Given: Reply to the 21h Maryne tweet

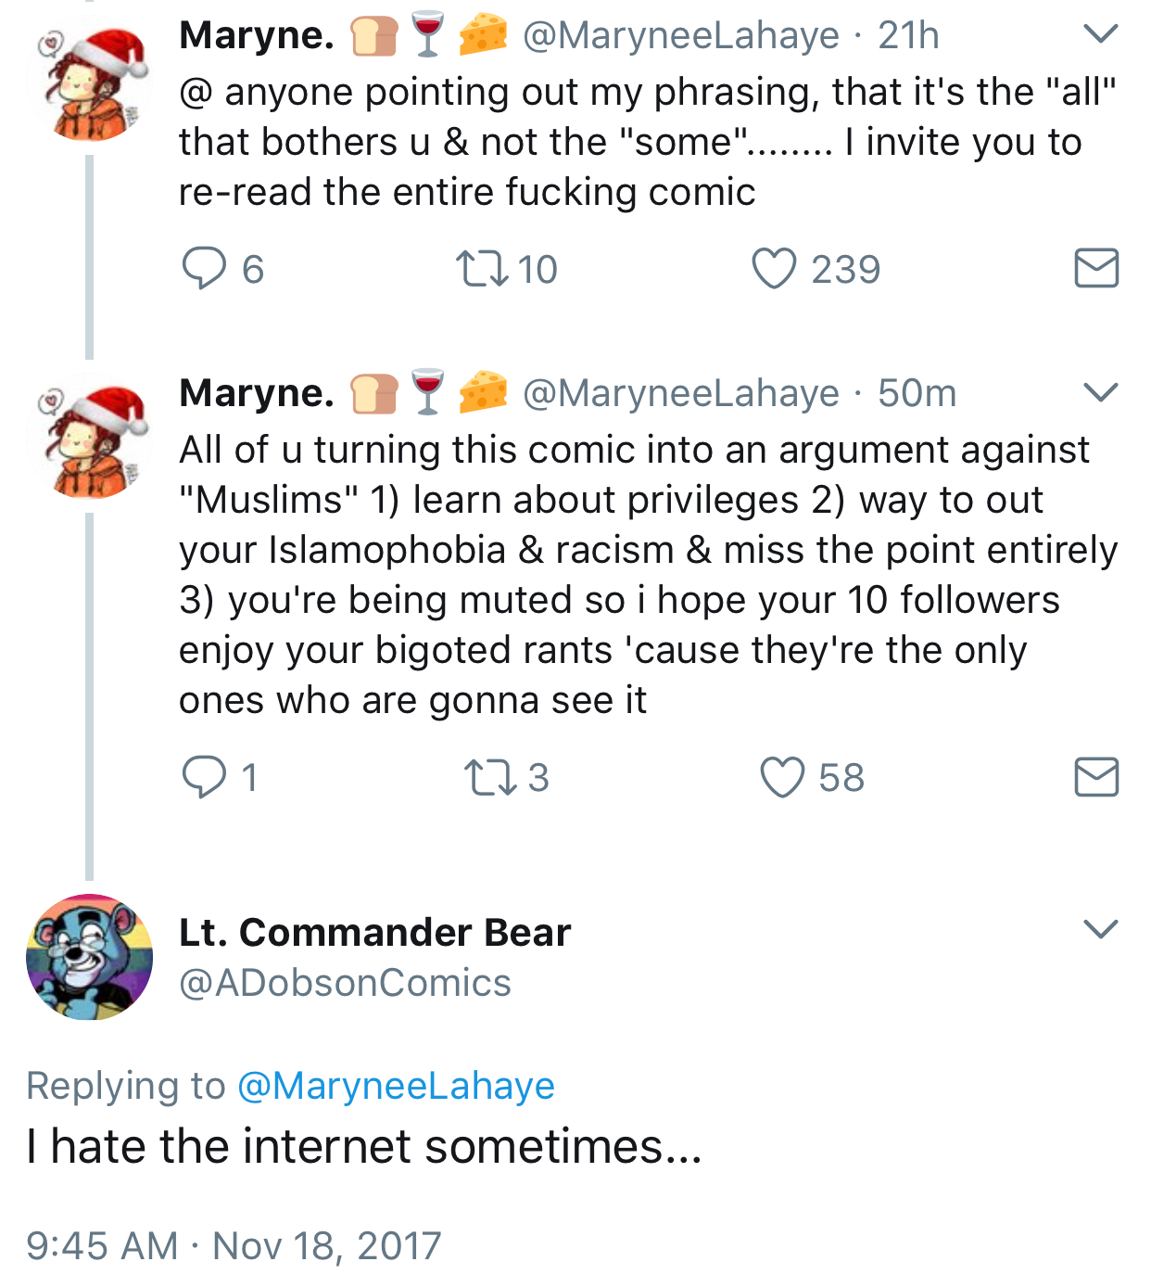Looking at the screenshot, I should point(204,269).
